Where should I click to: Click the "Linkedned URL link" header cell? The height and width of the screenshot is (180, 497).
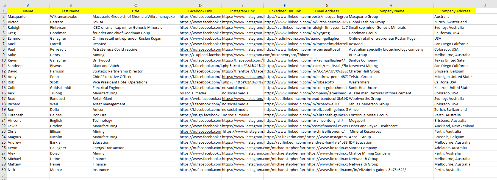[x=285, y=11]
